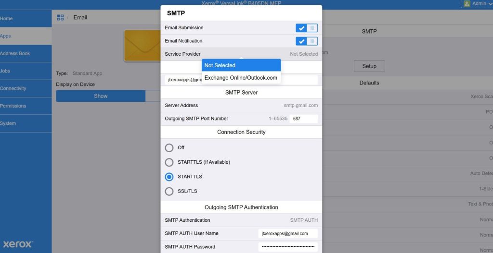493x253 pixels.
Task: Click the SMTP AUTH Password field
Action: [x=288, y=247]
